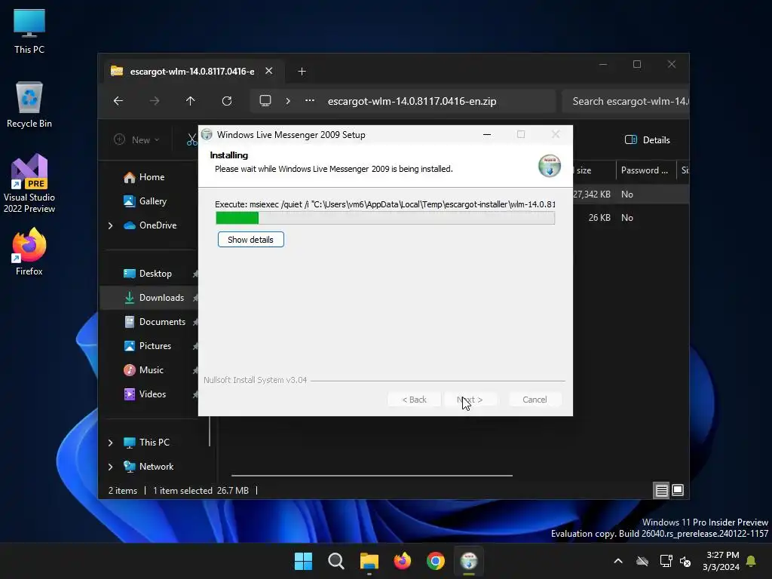Viewport: 772px width, 579px height.
Task: Minimize the Windows Live Messenger Setup window
Action: point(487,134)
